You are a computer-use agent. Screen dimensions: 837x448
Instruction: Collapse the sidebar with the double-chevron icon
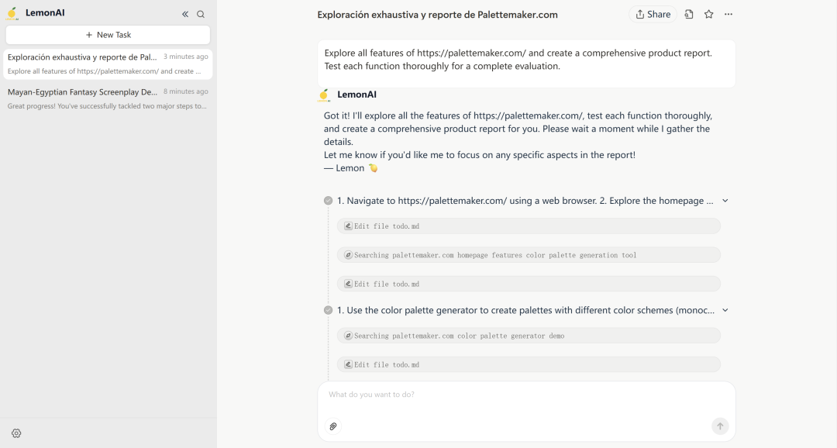[x=185, y=14]
